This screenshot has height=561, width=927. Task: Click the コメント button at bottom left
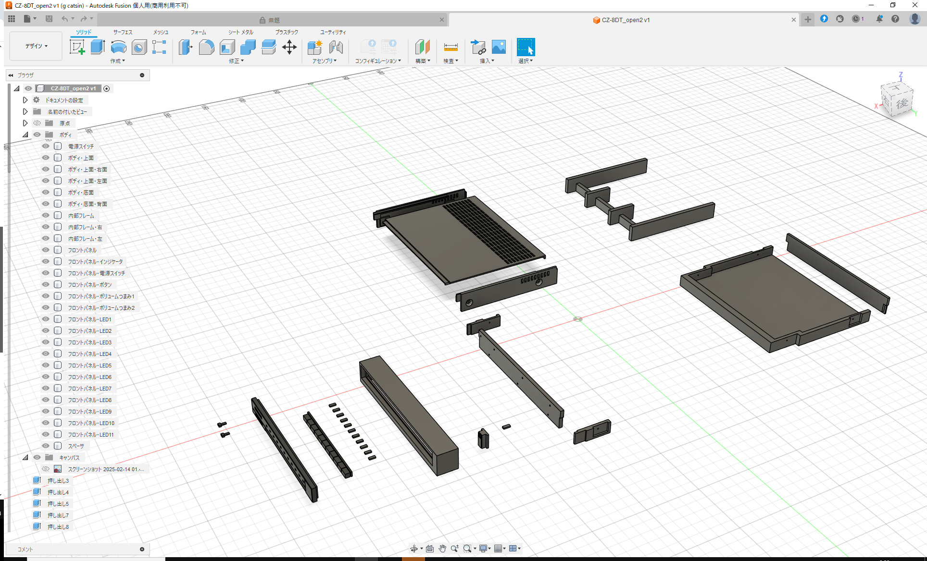coord(25,549)
